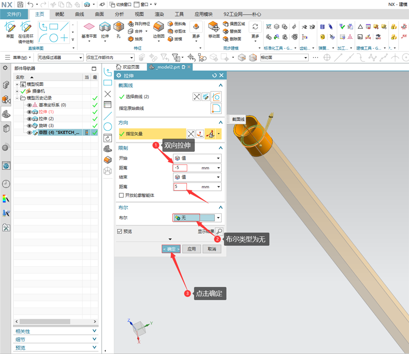Click the vector dialog icon in 方向

click(200, 134)
